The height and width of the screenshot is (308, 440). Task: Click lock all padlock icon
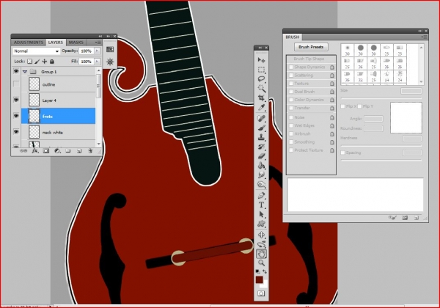coord(51,61)
